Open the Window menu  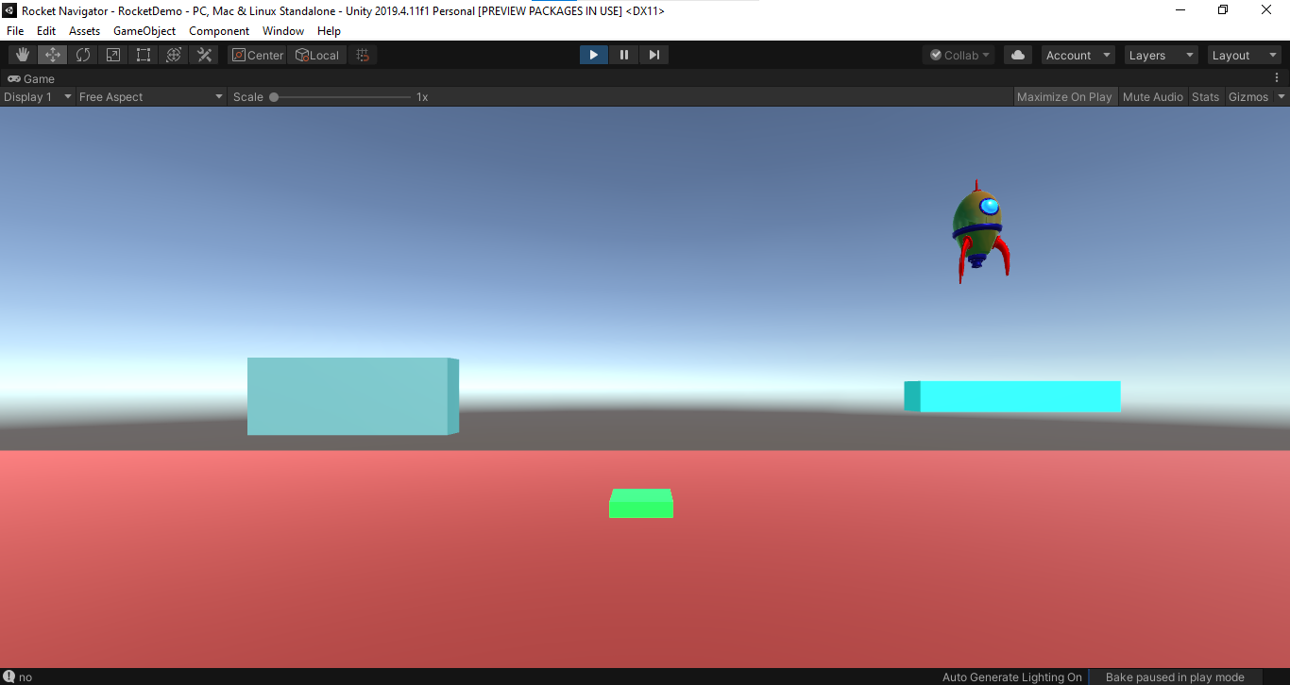click(283, 31)
